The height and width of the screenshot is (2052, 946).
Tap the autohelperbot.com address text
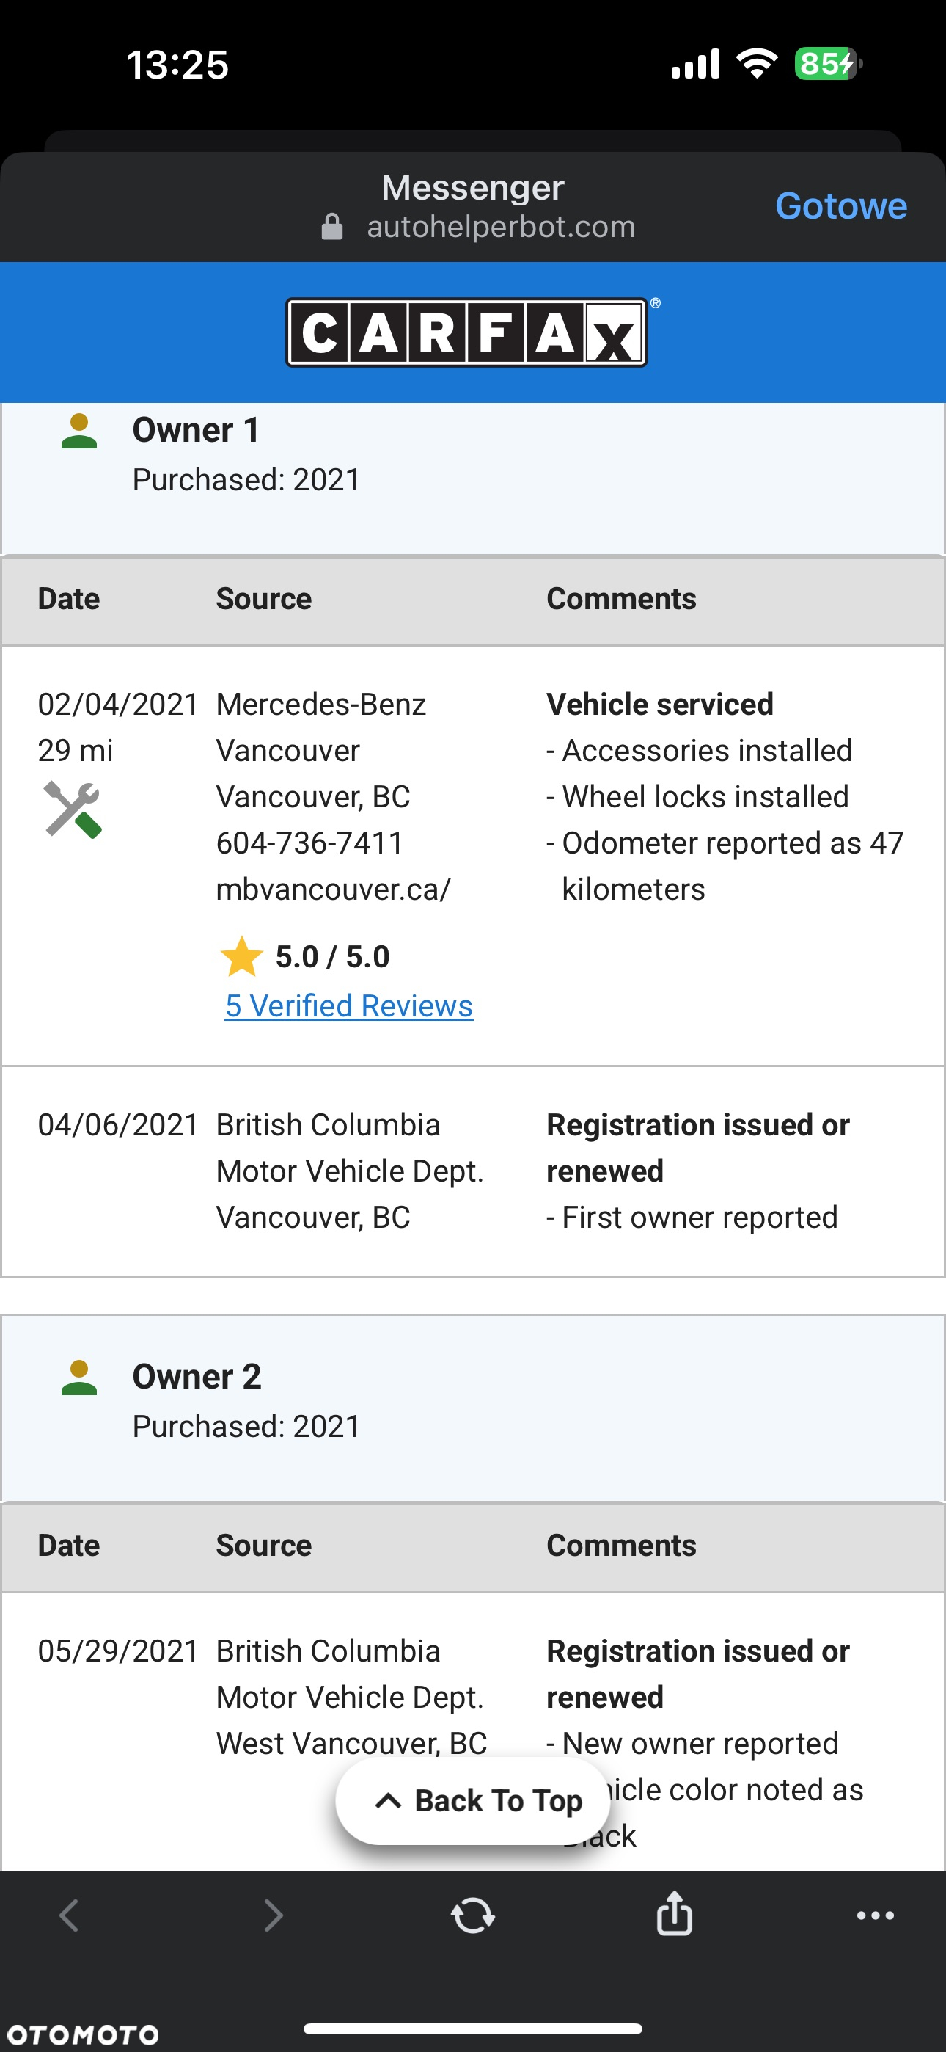click(x=501, y=227)
